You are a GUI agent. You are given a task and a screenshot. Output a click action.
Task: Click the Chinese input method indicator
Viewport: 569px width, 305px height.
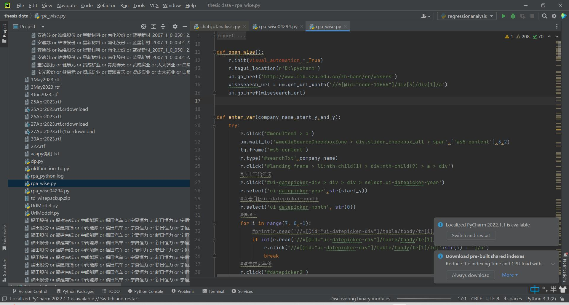point(535,289)
